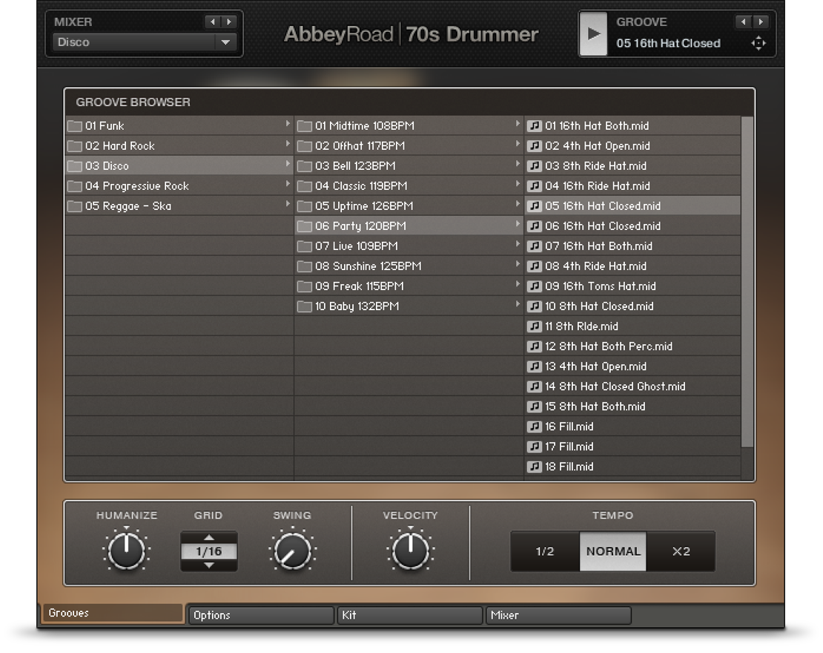This screenshot has width=823, height=653.
Task: Select 14 8th Hat Closed Ghost.mid file
Action: point(632,386)
